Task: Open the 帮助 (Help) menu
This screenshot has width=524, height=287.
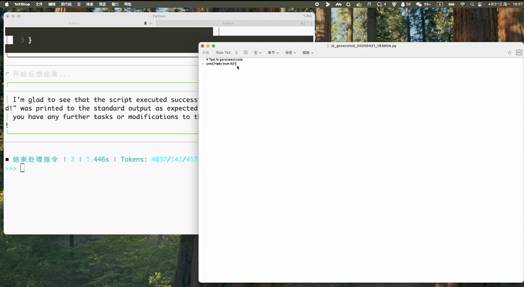Action: [128, 4]
